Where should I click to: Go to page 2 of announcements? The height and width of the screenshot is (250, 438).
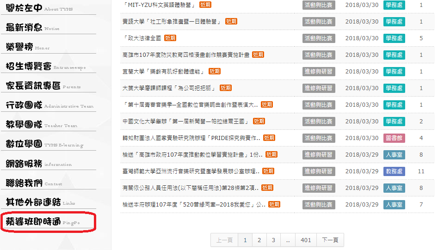coord(259,240)
